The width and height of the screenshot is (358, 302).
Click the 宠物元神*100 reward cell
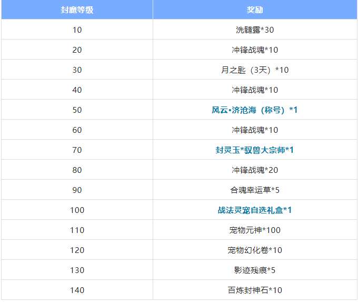[x=255, y=230]
